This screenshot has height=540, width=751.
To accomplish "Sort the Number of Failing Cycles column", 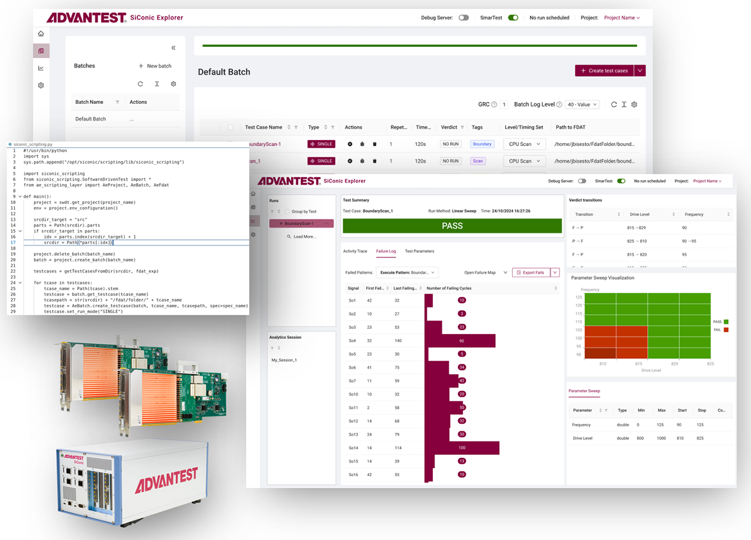I will 556,288.
